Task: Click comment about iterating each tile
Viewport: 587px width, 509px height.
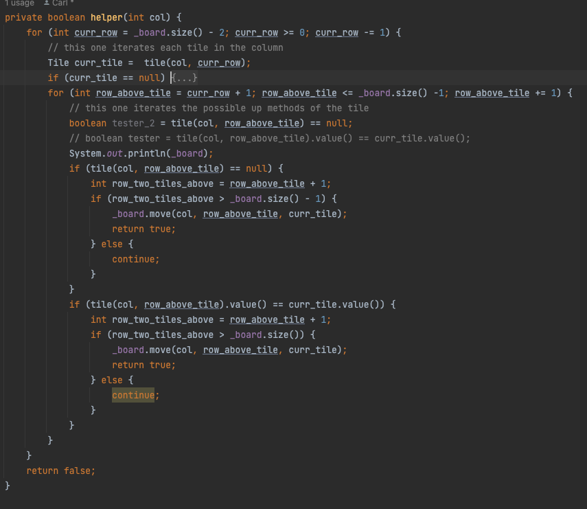Action: click(165, 47)
